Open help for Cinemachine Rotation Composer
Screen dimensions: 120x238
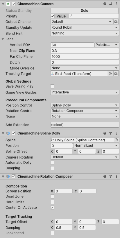105,176
